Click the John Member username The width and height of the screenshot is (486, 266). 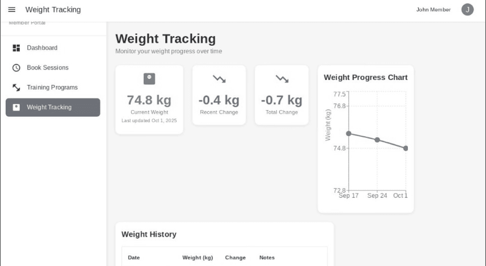coord(433,10)
